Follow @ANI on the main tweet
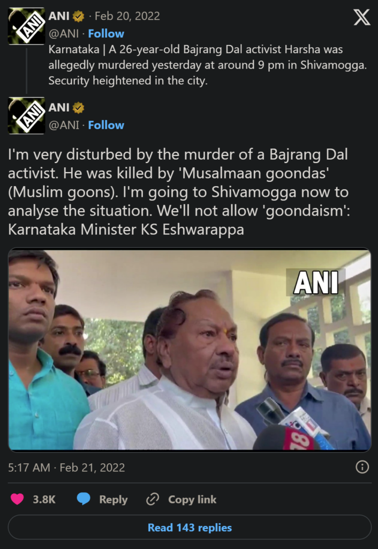 point(106,125)
